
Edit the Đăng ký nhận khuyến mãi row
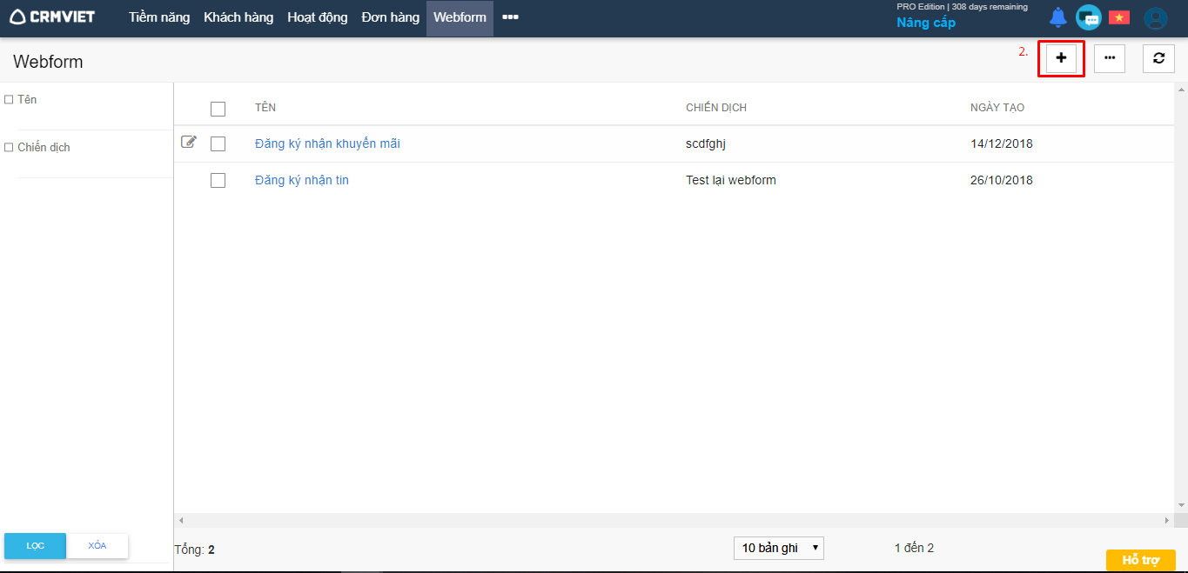coord(189,142)
